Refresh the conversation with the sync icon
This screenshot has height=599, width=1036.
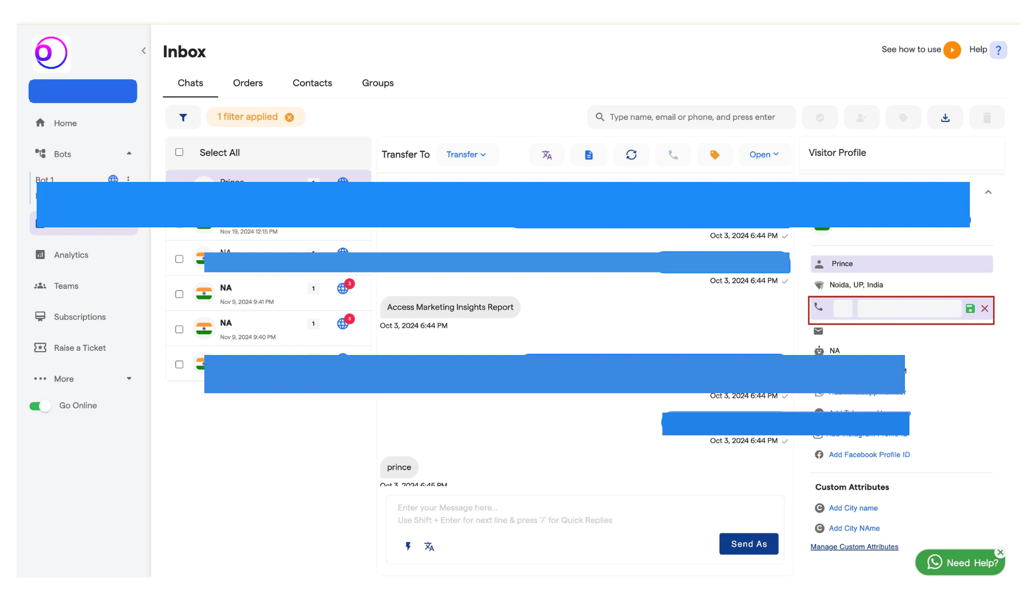pyautogui.click(x=631, y=155)
